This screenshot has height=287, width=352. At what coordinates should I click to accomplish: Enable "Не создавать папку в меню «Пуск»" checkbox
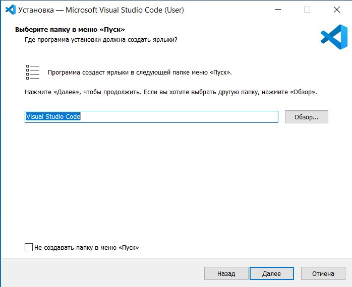point(29,247)
